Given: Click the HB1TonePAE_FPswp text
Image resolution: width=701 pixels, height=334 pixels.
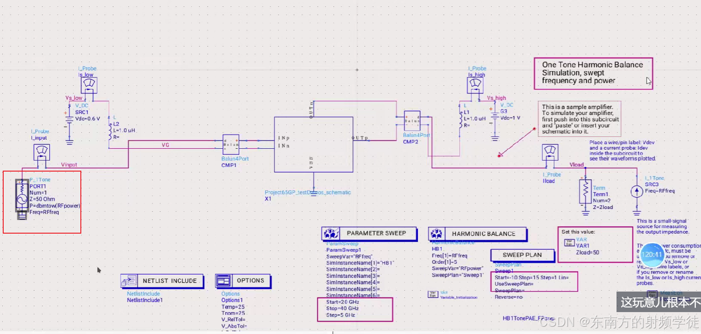Looking at the screenshot, I should coord(529,318).
